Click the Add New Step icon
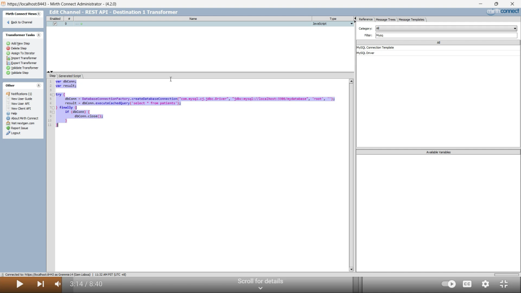Image resolution: width=521 pixels, height=293 pixels. 8,44
